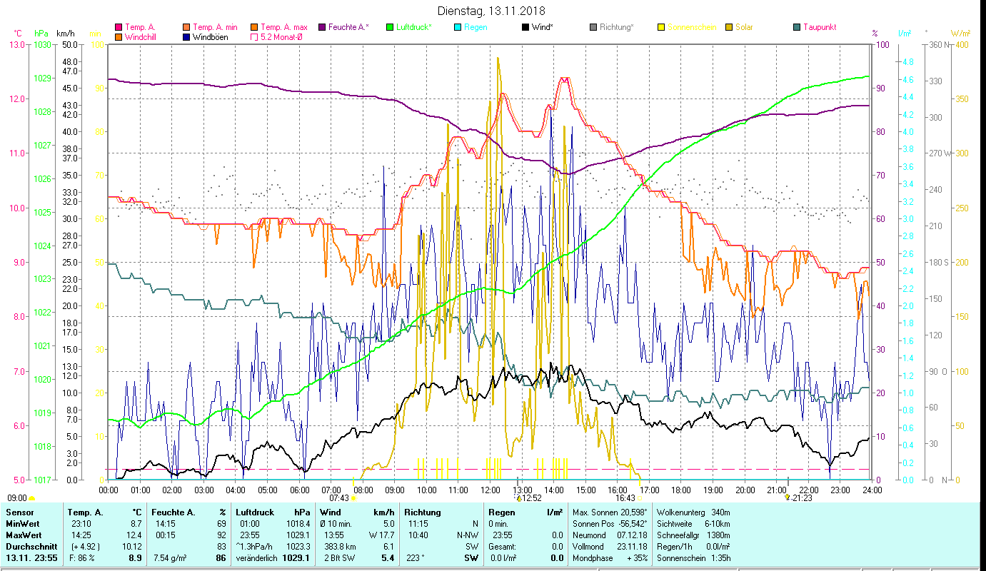
Task: Click the Durchschnitt row label
Action: click(x=31, y=547)
